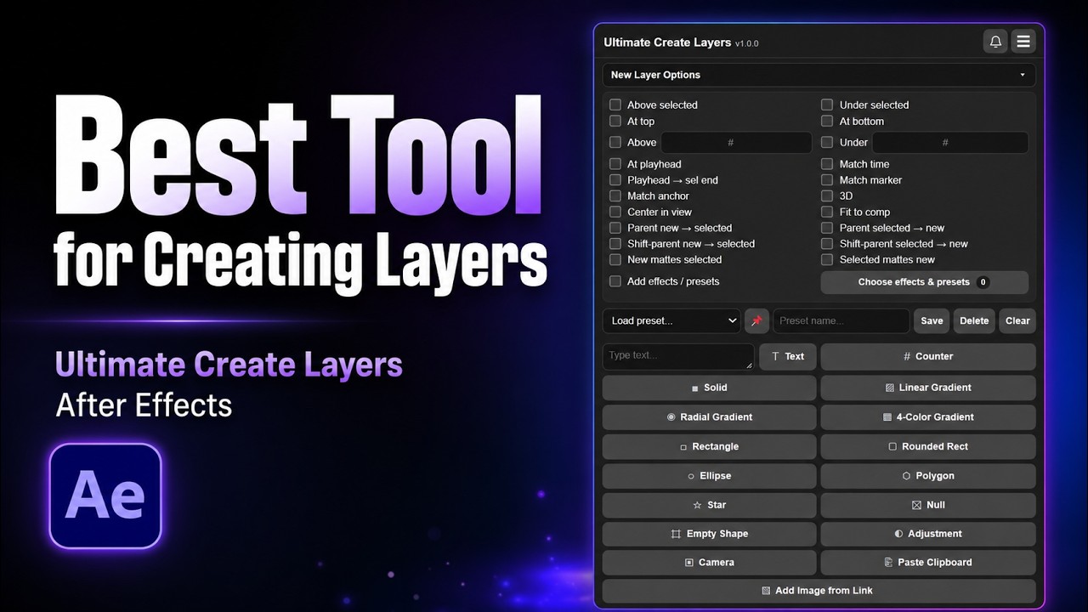This screenshot has height=612, width=1088.
Task: Enable Shift-parent new → selected
Action: tap(615, 244)
